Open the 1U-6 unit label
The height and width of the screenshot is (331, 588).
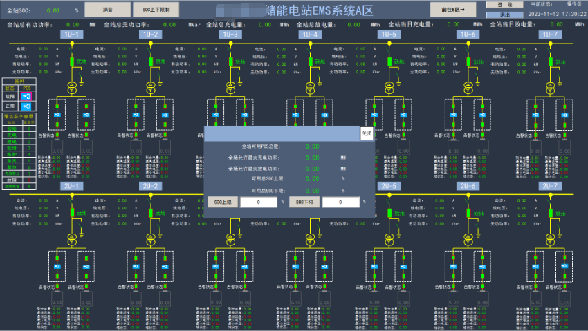pos(468,34)
